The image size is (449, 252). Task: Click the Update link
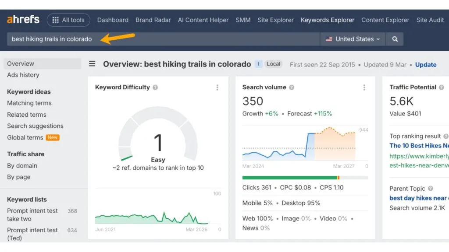[425, 65]
